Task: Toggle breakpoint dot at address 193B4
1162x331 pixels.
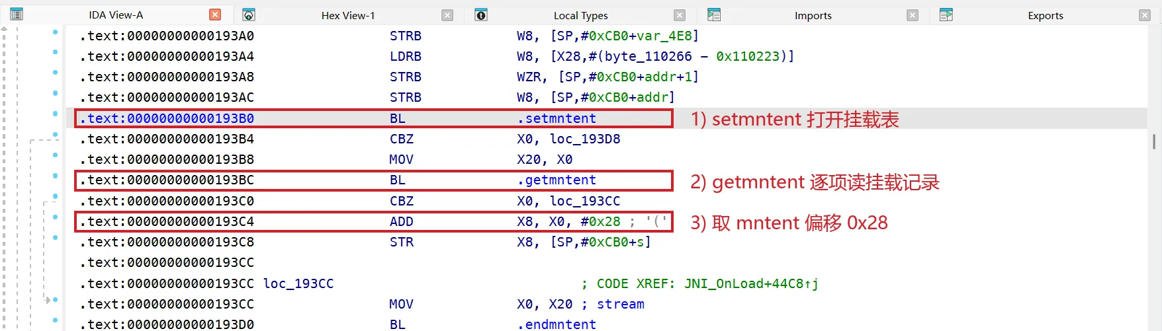Action: 55,135
